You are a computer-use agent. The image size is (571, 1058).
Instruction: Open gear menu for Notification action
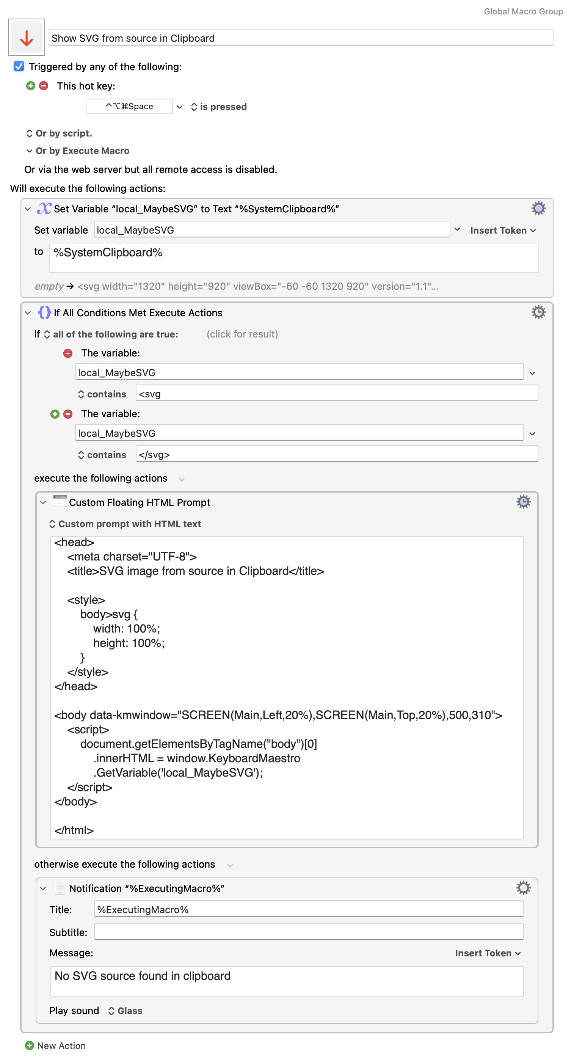(x=523, y=888)
